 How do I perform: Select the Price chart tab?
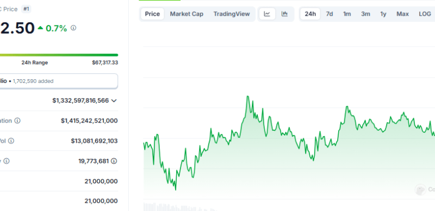tap(152, 14)
